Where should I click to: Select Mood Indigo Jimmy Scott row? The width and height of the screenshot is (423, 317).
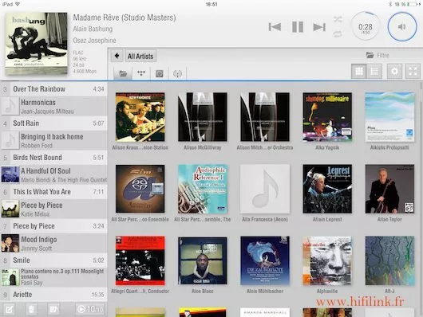(x=53, y=243)
